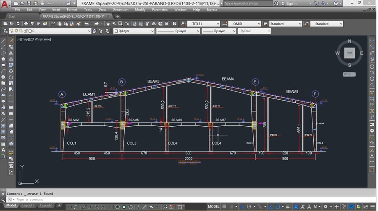This screenshot has width=378, height=211.
Task: Select the Pan hand tool
Action: pyautogui.click(x=108, y=23)
